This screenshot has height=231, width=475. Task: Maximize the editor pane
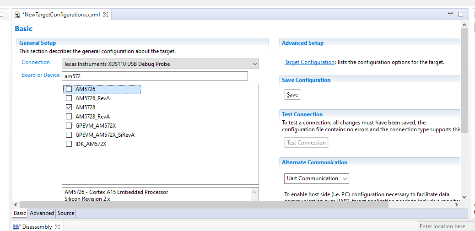(x=461, y=14)
